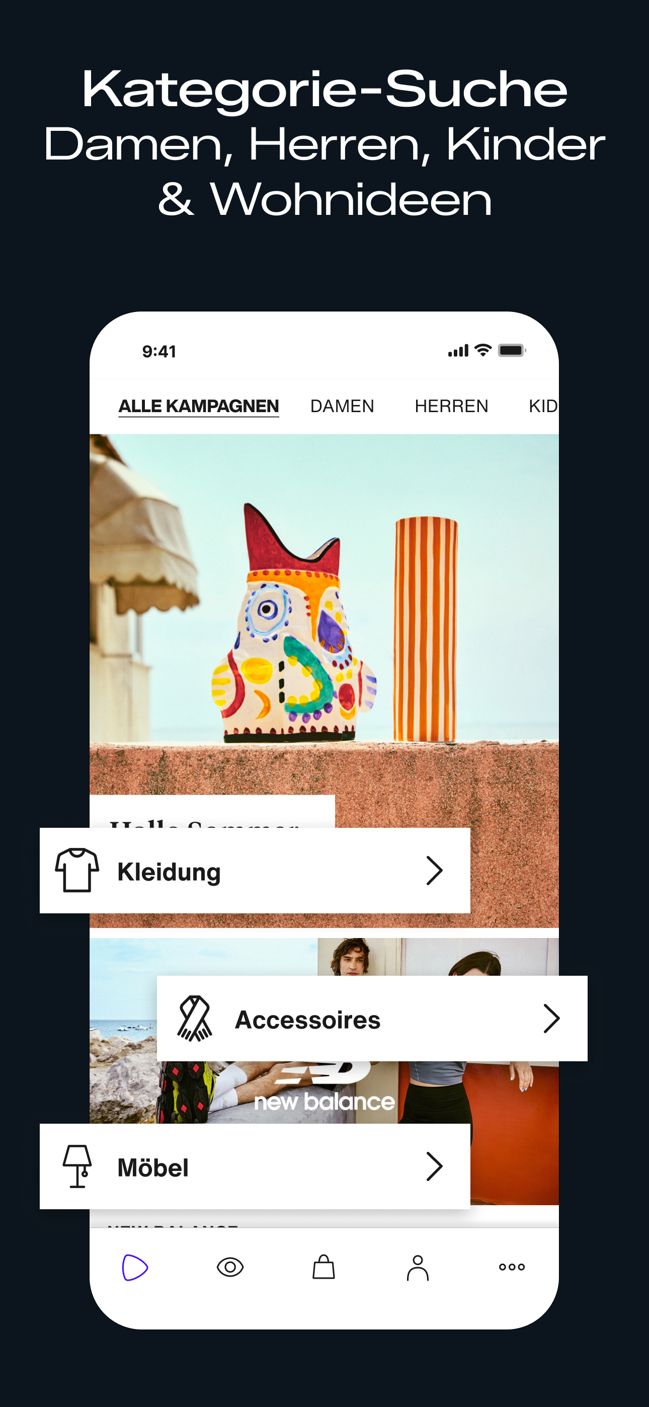
Task: Tap the lamp icon beside Möbel
Action: pos(77,1166)
